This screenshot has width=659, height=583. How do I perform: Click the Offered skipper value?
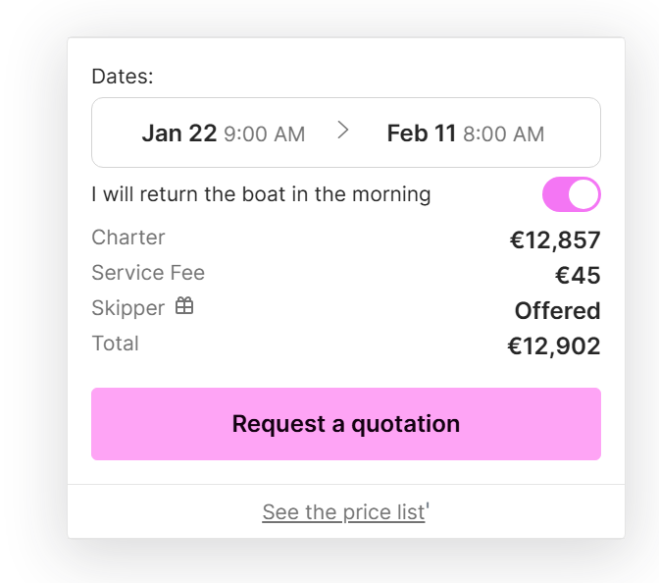tap(557, 311)
